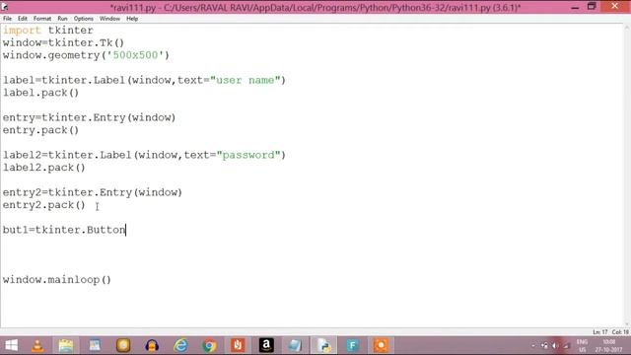
Task: Click the 'import tkinter' line
Action: (48, 31)
